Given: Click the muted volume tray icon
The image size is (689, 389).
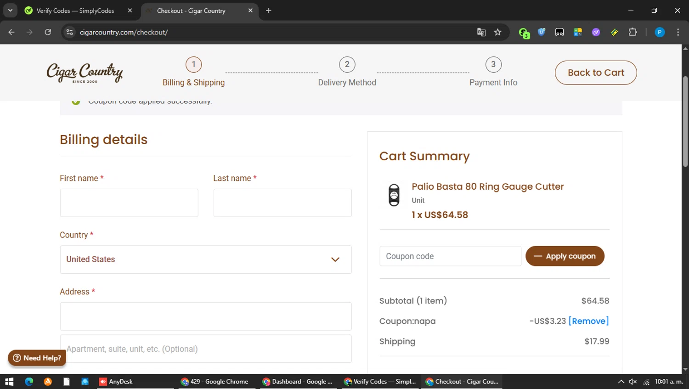Looking at the screenshot, I should 633,382.
